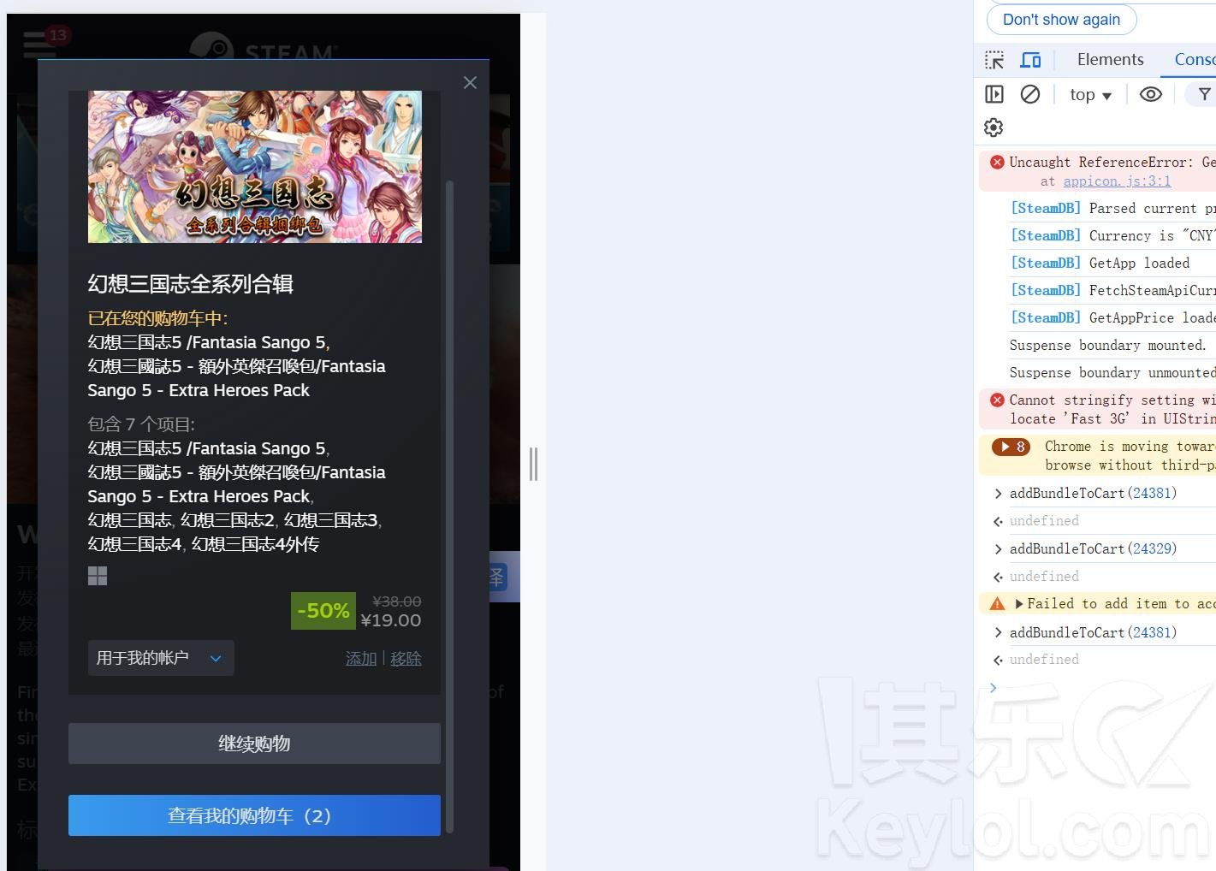Click the bundle title 幻想三国志全系列合辑

pos(191,284)
